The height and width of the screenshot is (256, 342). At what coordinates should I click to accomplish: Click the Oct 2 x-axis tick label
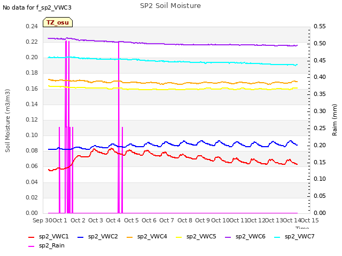78,220
